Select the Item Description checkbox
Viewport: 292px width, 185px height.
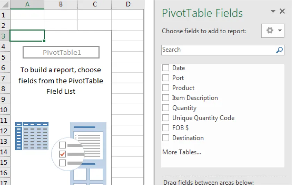(166, 98)
